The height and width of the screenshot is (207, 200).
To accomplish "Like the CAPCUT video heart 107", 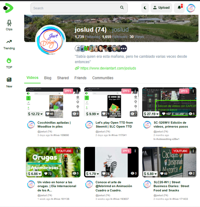I will coord(166,114).
